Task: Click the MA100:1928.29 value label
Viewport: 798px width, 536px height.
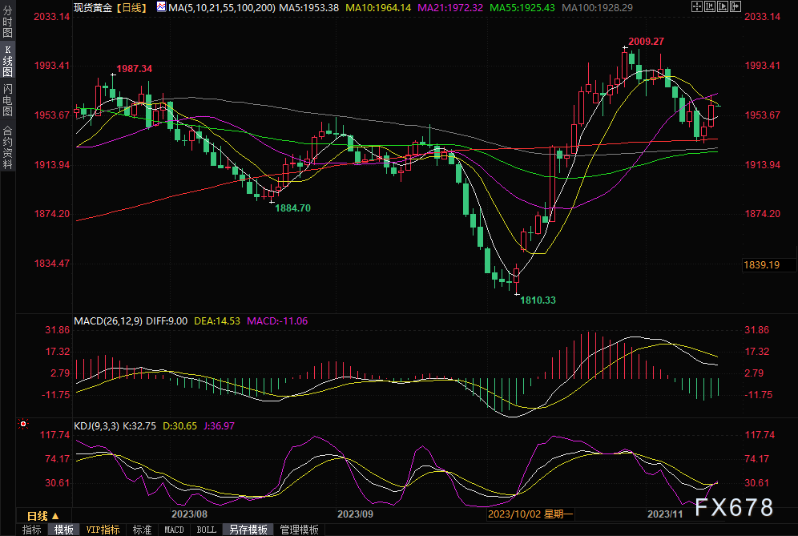Action: pyautogui.click(x=598, y=8)
